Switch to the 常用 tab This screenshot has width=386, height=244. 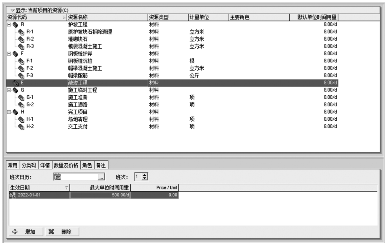[x=13, y=165]
